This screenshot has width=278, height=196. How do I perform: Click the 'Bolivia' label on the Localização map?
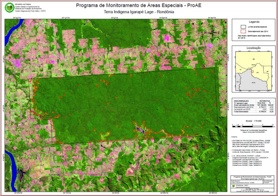click(x=253, y=83)
